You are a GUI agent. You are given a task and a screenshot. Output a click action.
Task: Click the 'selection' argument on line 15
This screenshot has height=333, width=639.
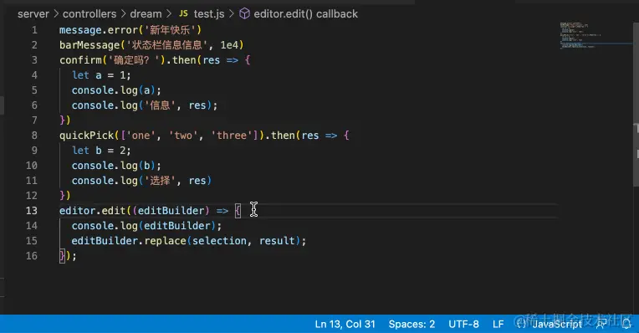pyautogui.click(x=219, y=241)
